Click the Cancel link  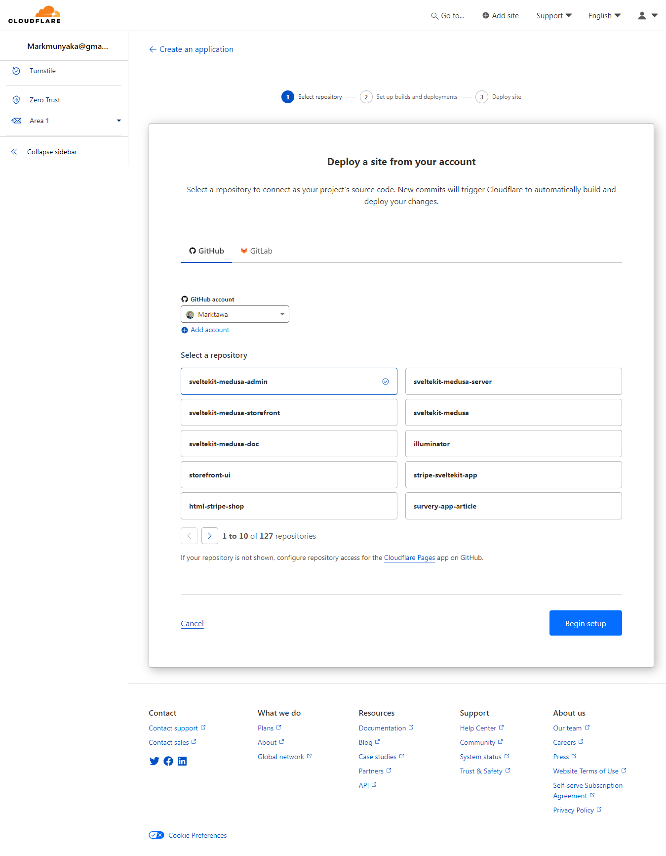pyautogui.click(x=192, y=623)
